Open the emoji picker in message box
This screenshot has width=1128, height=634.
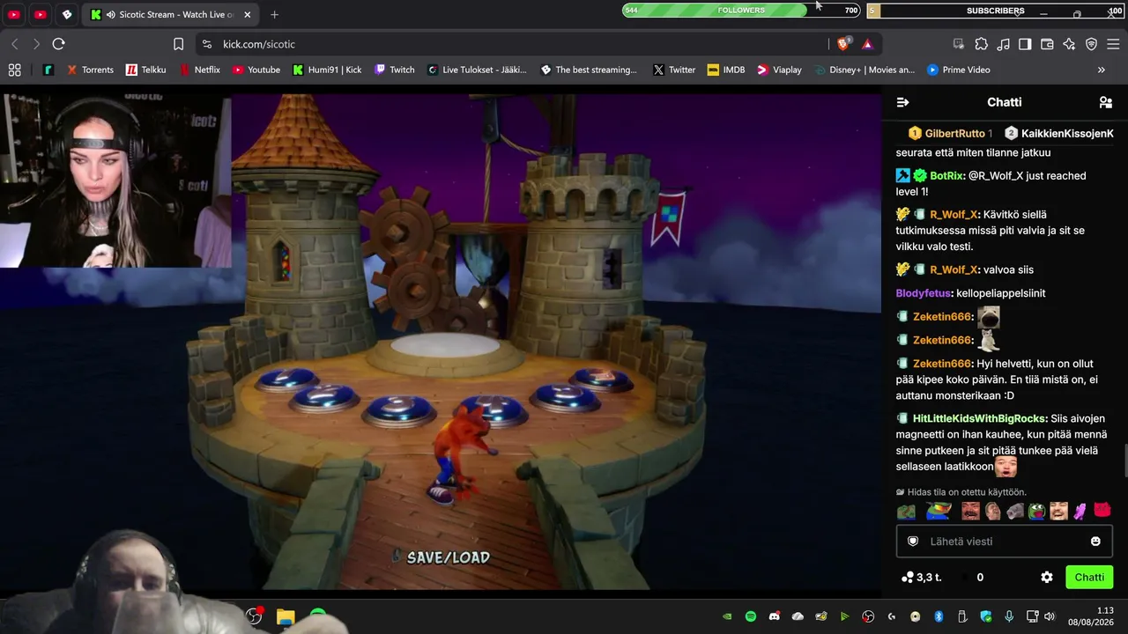pos(1095,542)
